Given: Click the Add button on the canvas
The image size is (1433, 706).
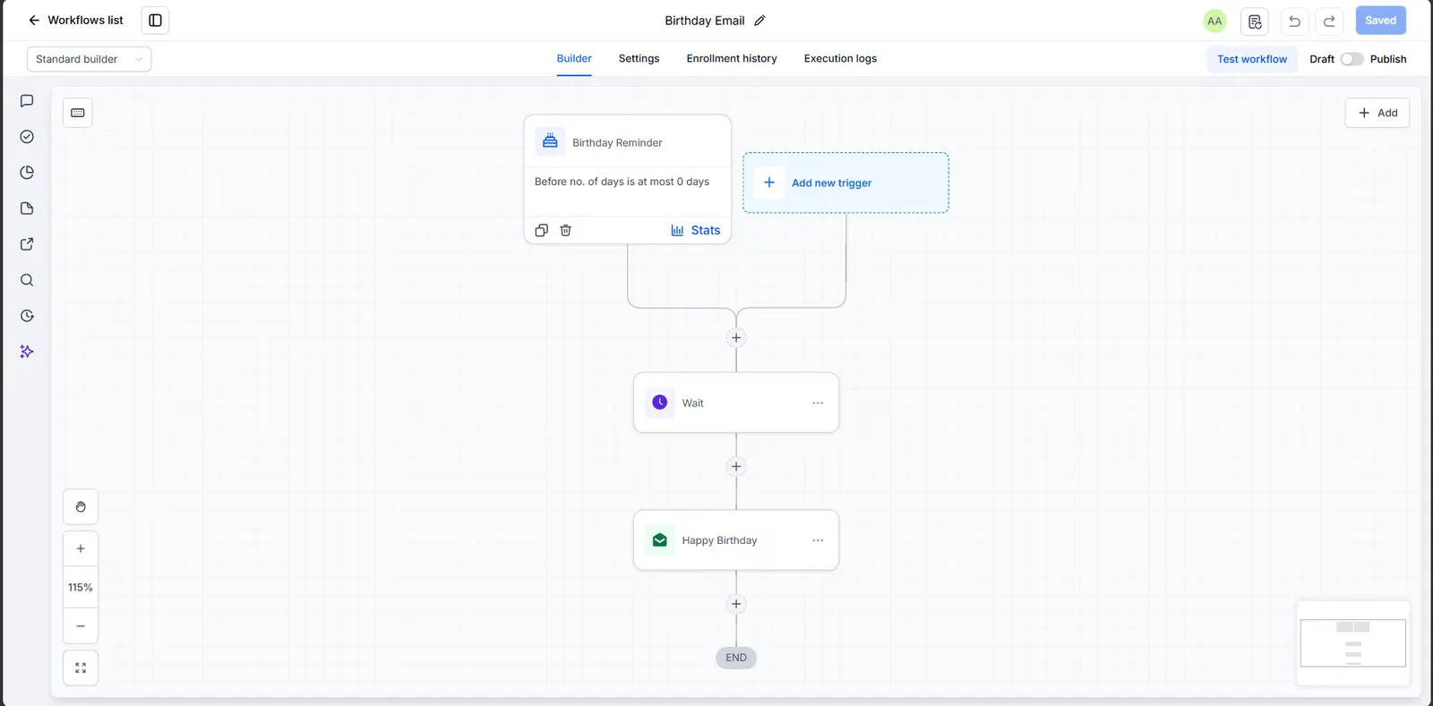Looking at the screenshot, I should tap(1377, 113).
